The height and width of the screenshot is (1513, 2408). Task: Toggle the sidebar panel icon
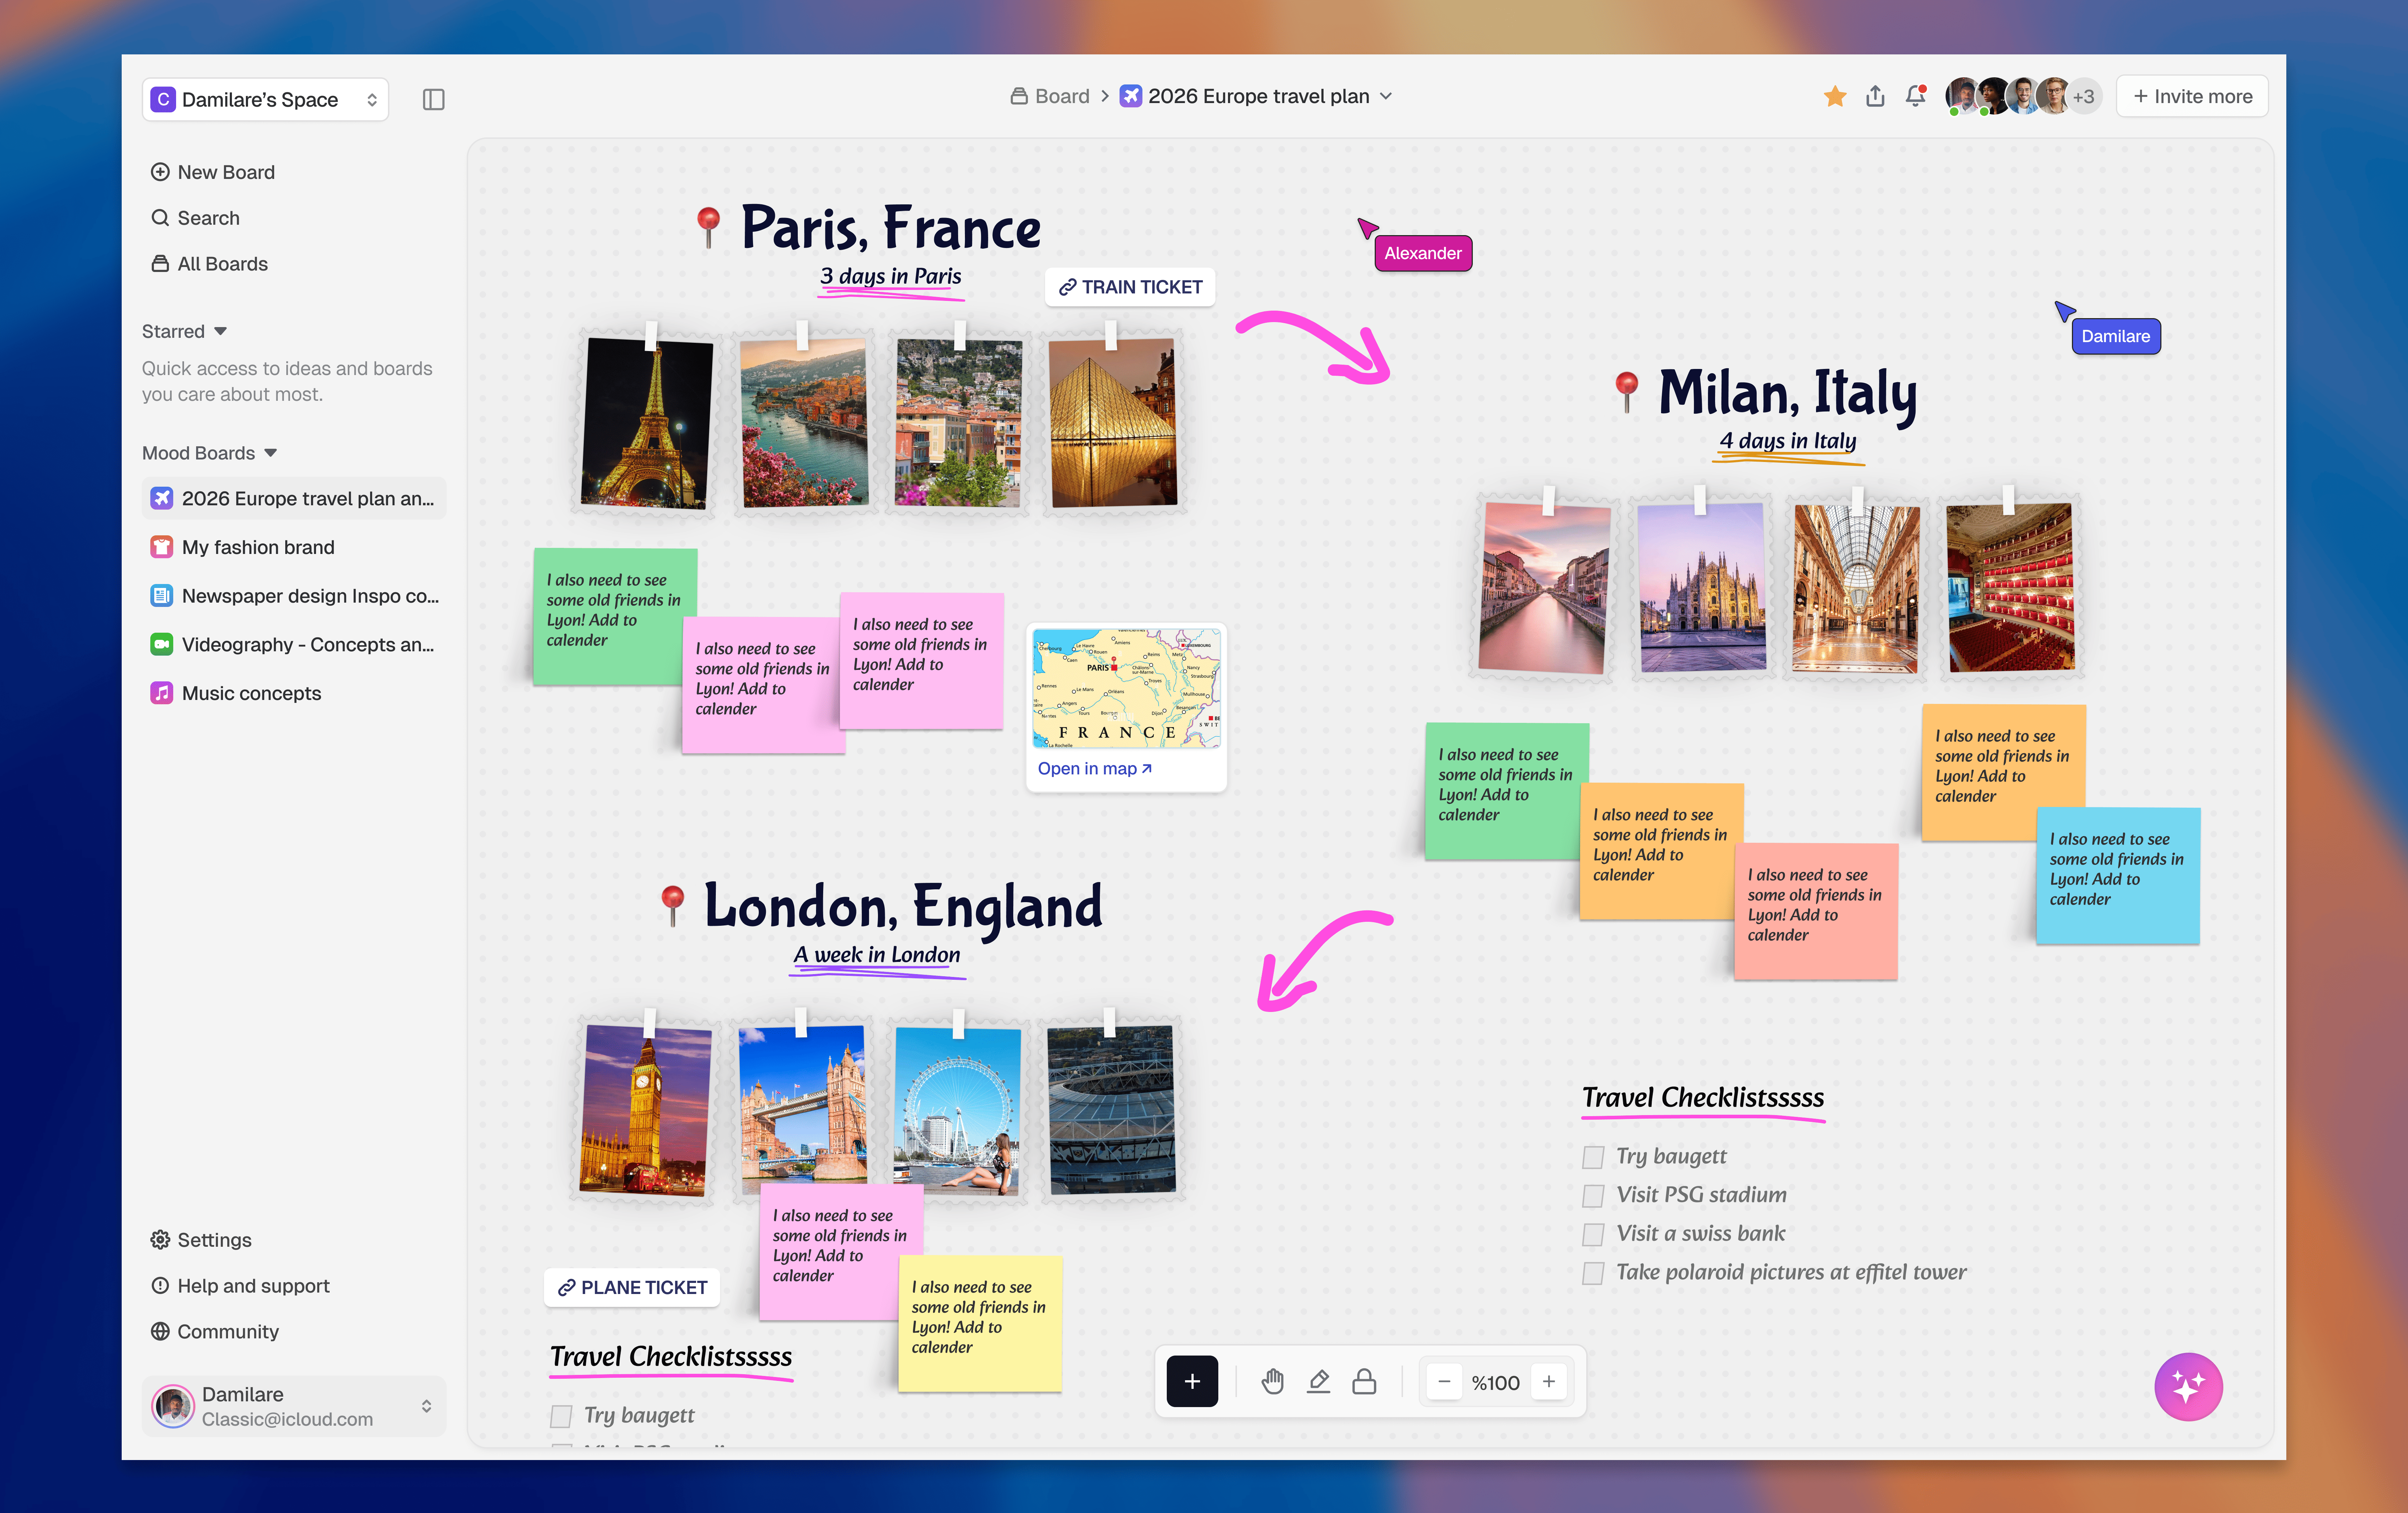[433, 99]
